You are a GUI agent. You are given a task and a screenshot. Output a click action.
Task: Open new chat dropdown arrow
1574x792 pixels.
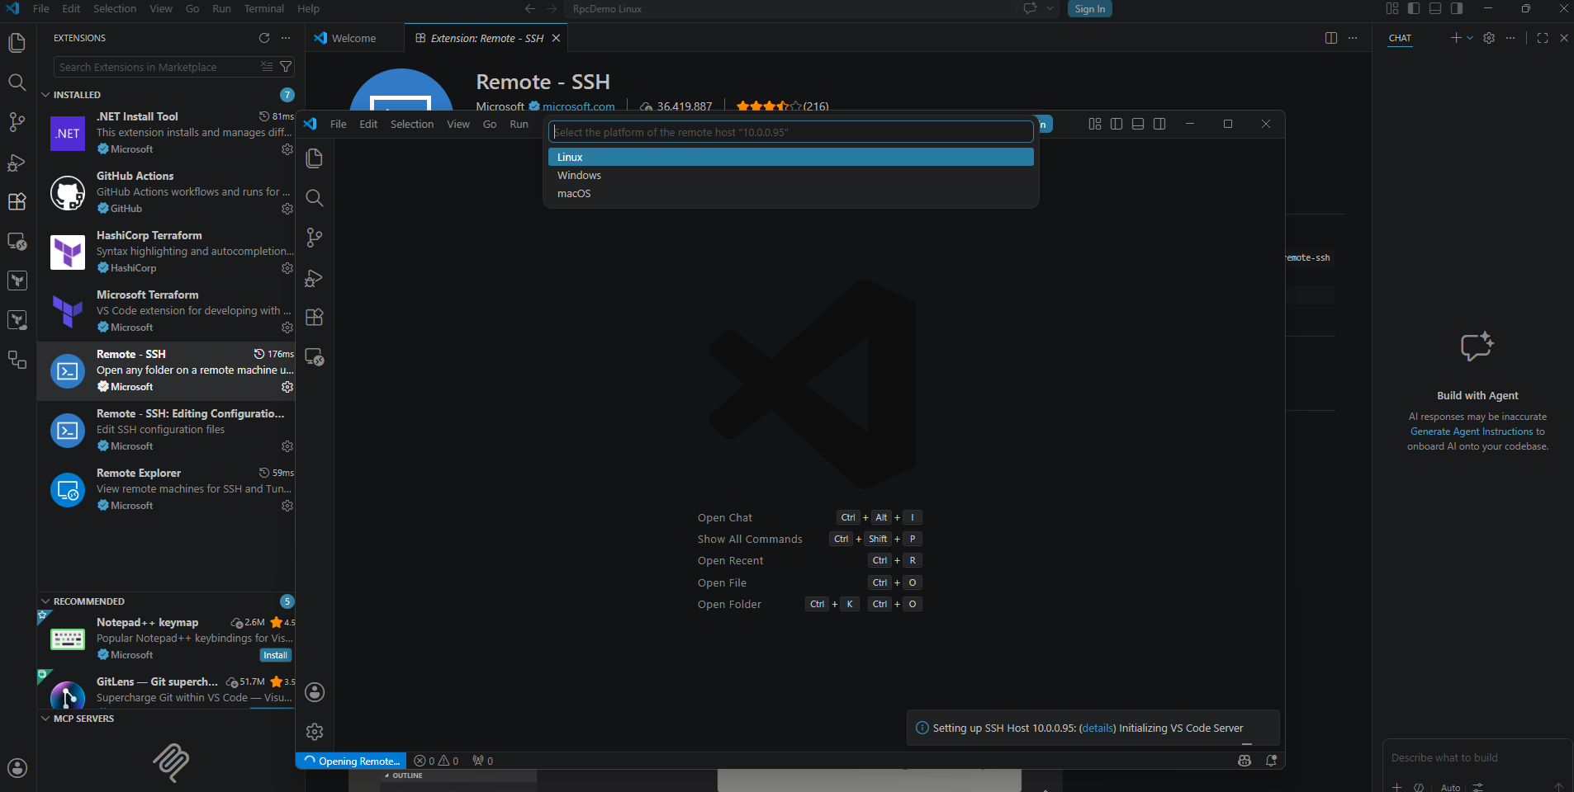[1470, 38]
